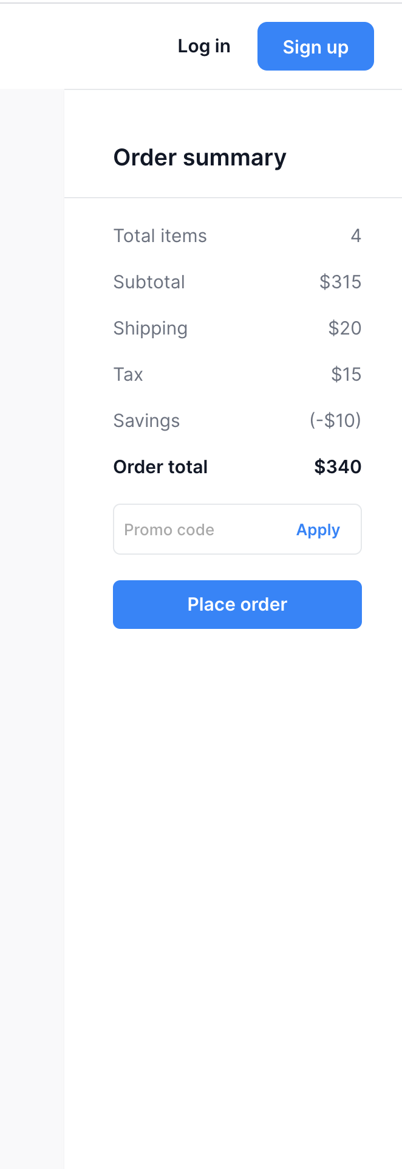Click the total items count of 4
The image size is (402, 1169).
(x=356, y=236)
